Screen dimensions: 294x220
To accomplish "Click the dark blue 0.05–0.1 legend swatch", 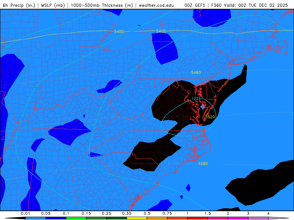I will 56,218.
